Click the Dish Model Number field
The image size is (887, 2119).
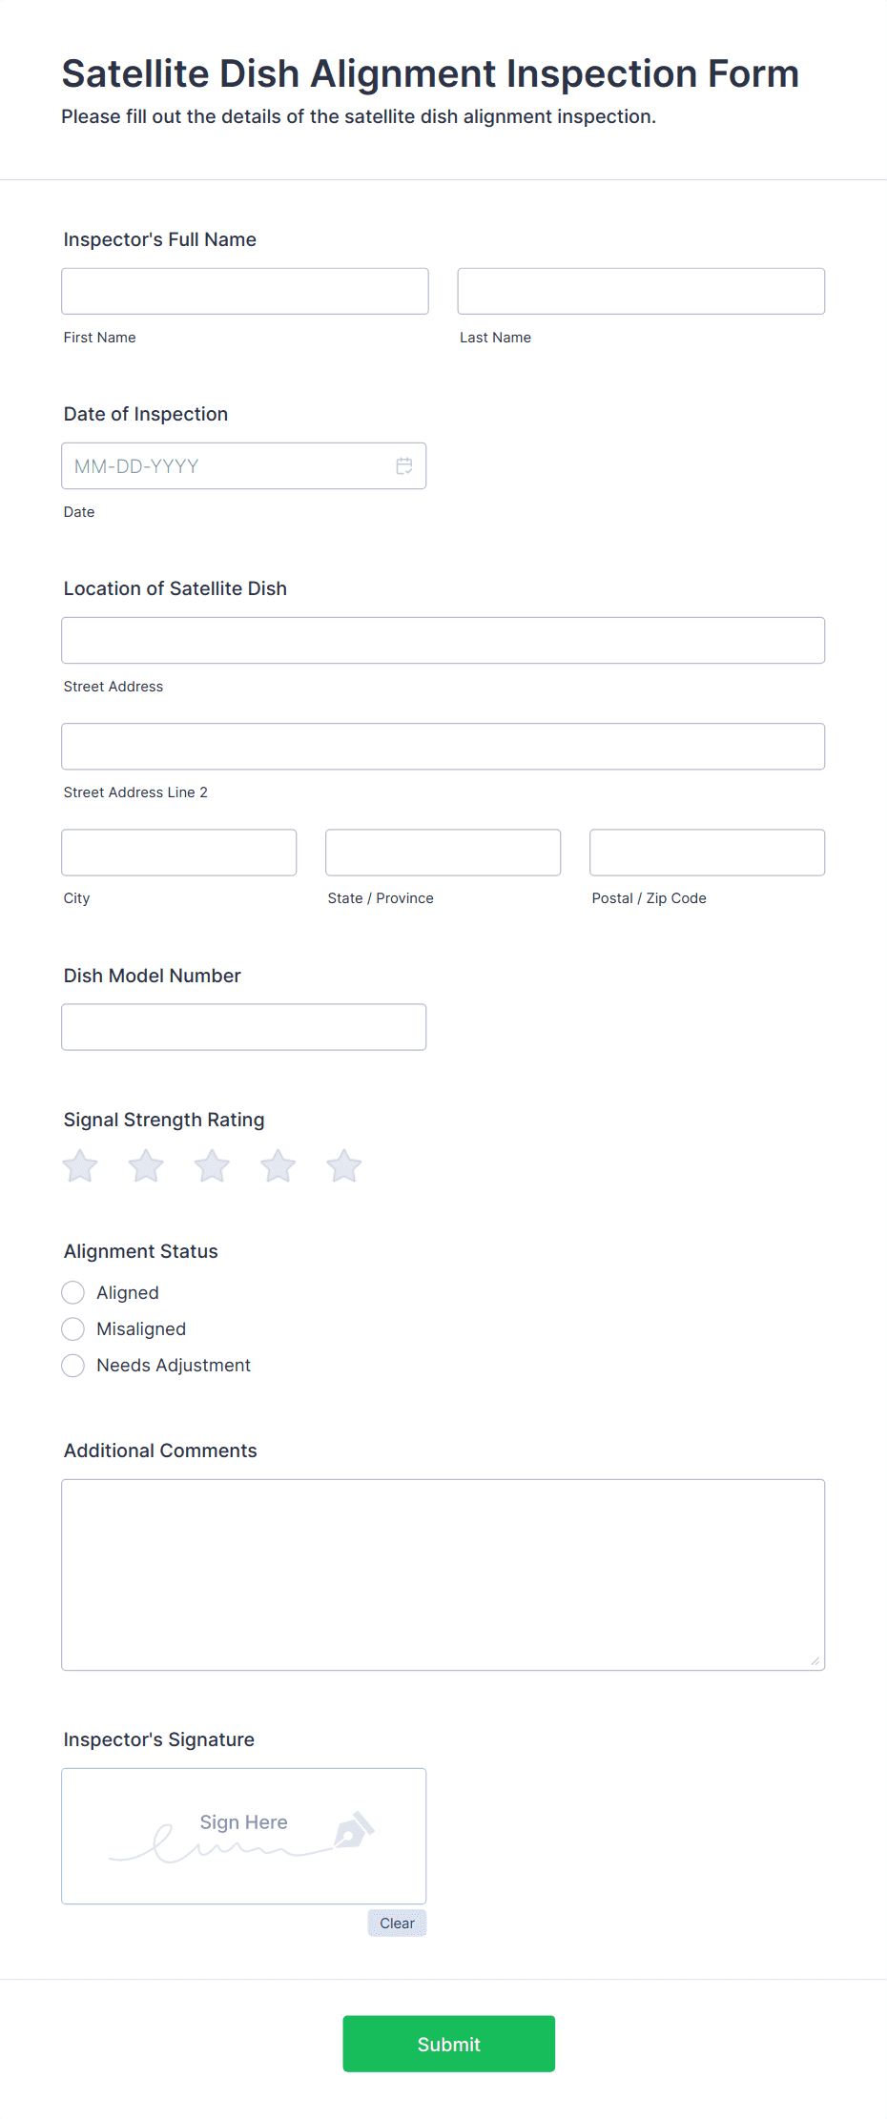[x=244, y=1027]
